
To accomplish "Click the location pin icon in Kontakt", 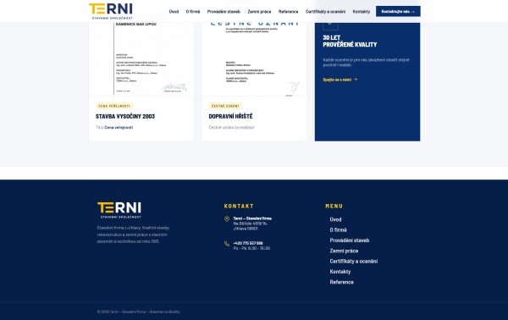I will pos(227,219).
